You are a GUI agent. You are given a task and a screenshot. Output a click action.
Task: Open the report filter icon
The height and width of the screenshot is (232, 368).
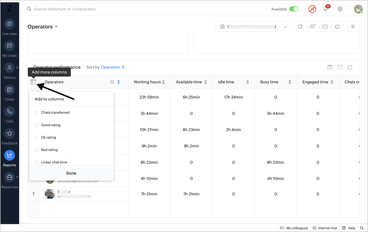(312, 27)
